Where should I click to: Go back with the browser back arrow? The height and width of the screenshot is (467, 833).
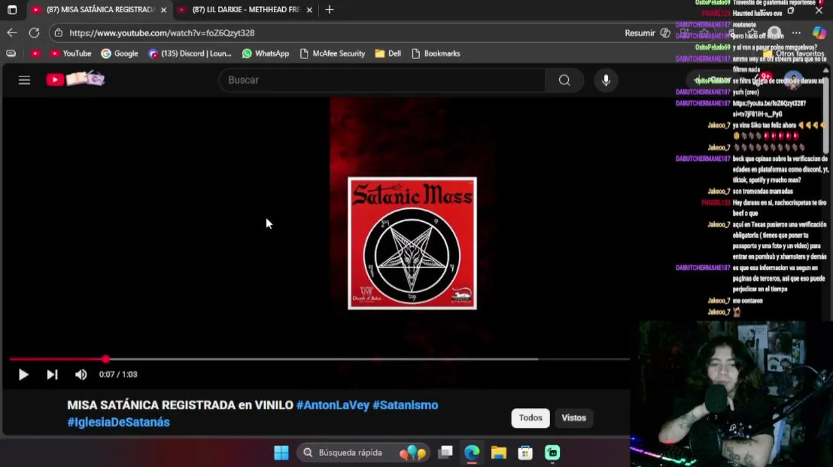[x=12, y=32]
